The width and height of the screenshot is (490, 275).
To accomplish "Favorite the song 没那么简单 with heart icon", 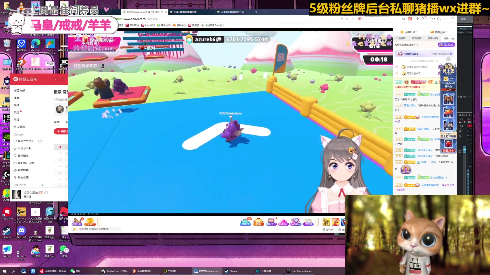I will 46,193.
